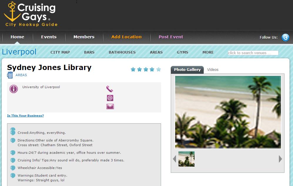Click the Is This Your Business? link
This screenshot has width=293, height=186.
point(25,115)
